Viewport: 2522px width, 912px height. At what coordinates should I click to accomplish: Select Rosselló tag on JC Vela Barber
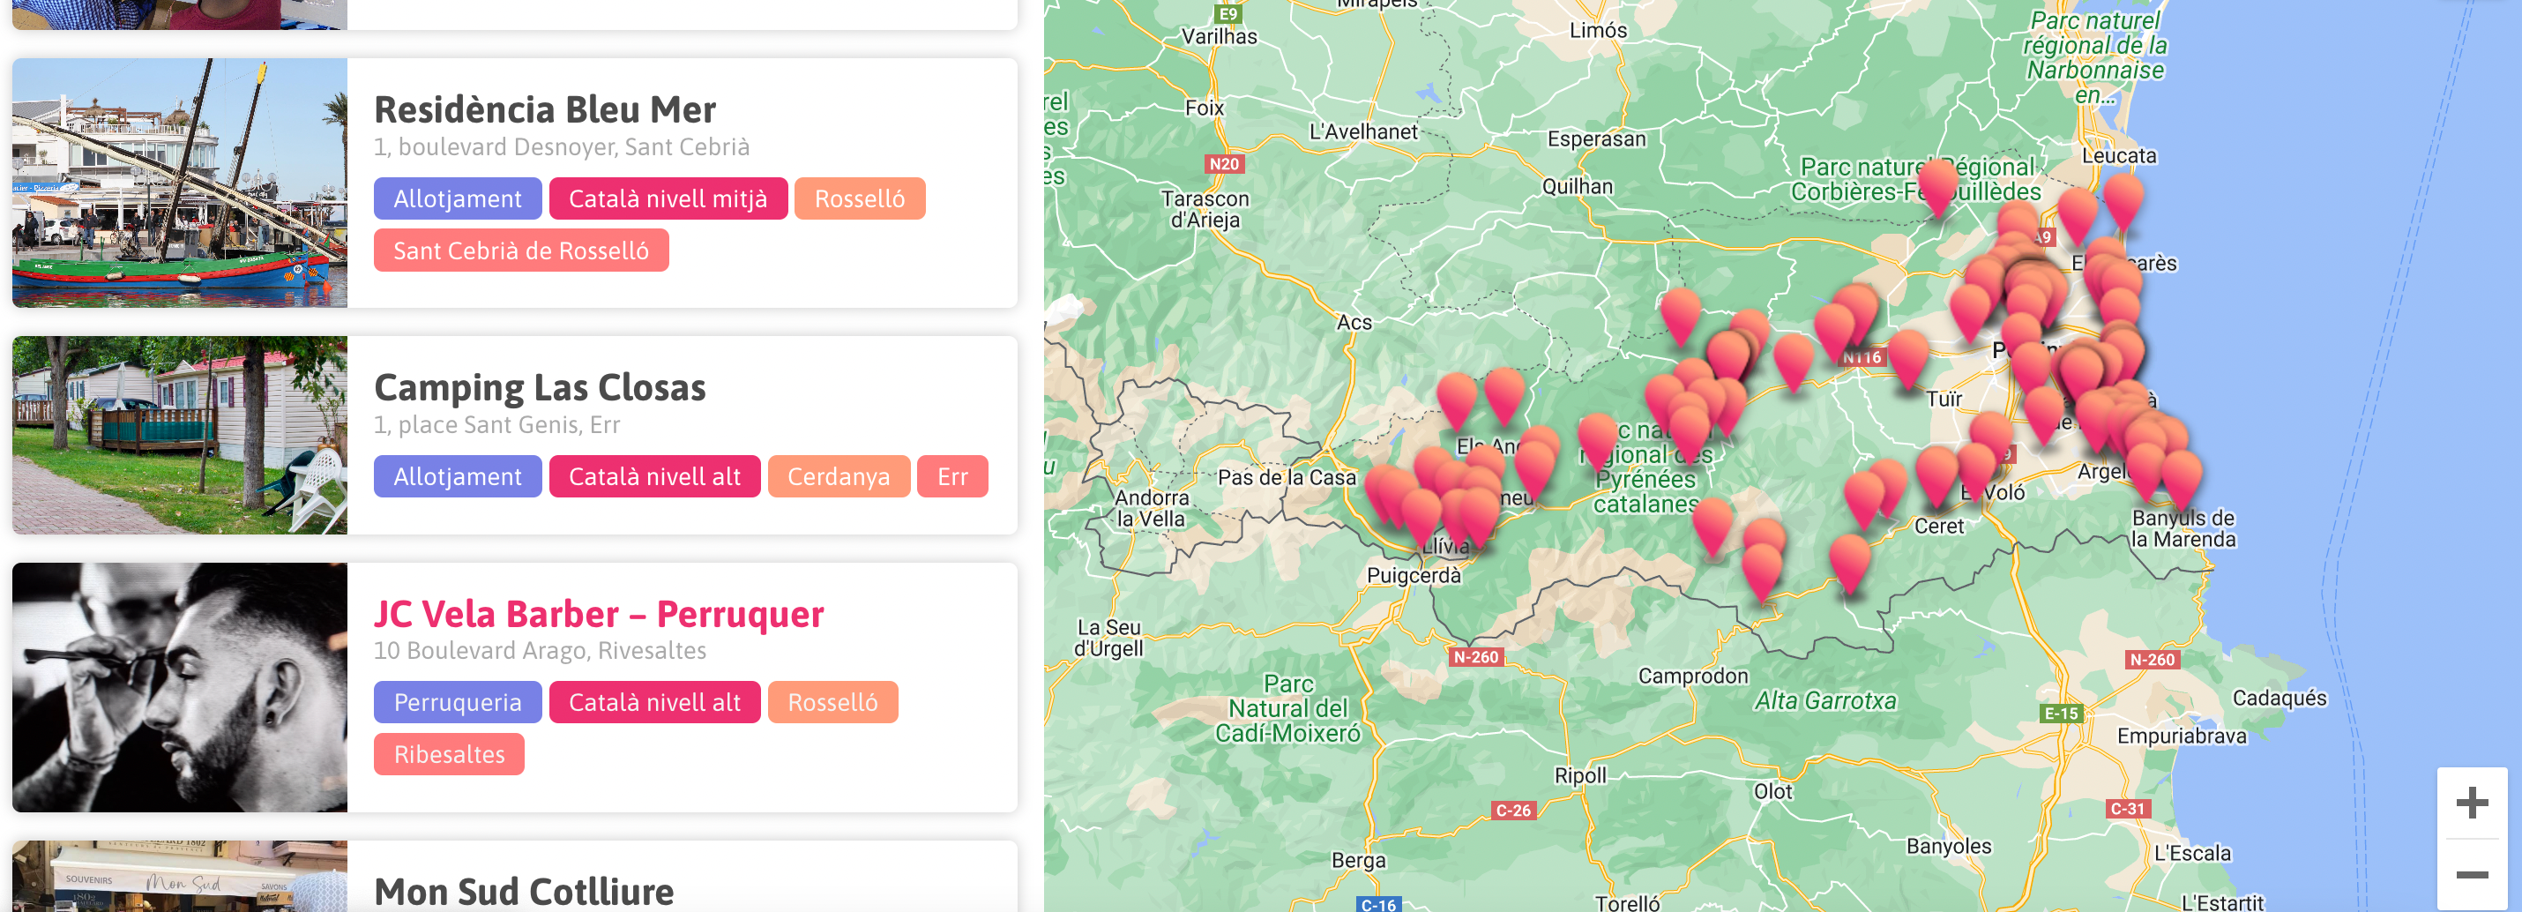(832, 702)
